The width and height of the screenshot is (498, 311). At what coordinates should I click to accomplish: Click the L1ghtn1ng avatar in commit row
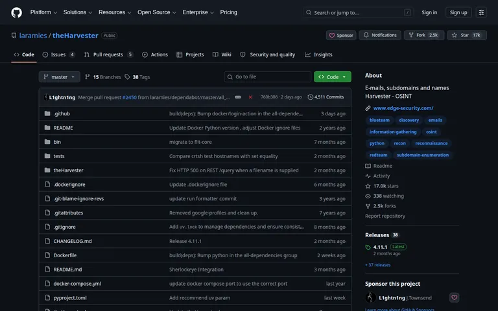click(x=46, y=97)
